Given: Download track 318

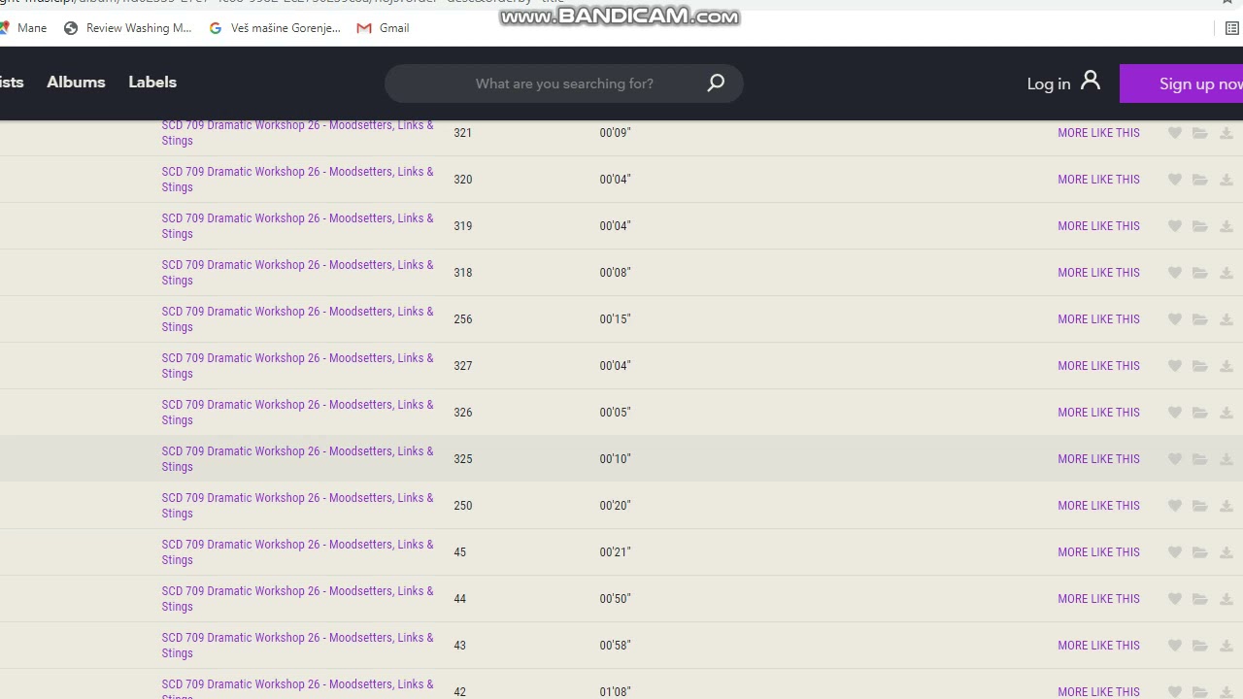Looking at the screenshot, I should (1226, 273).
